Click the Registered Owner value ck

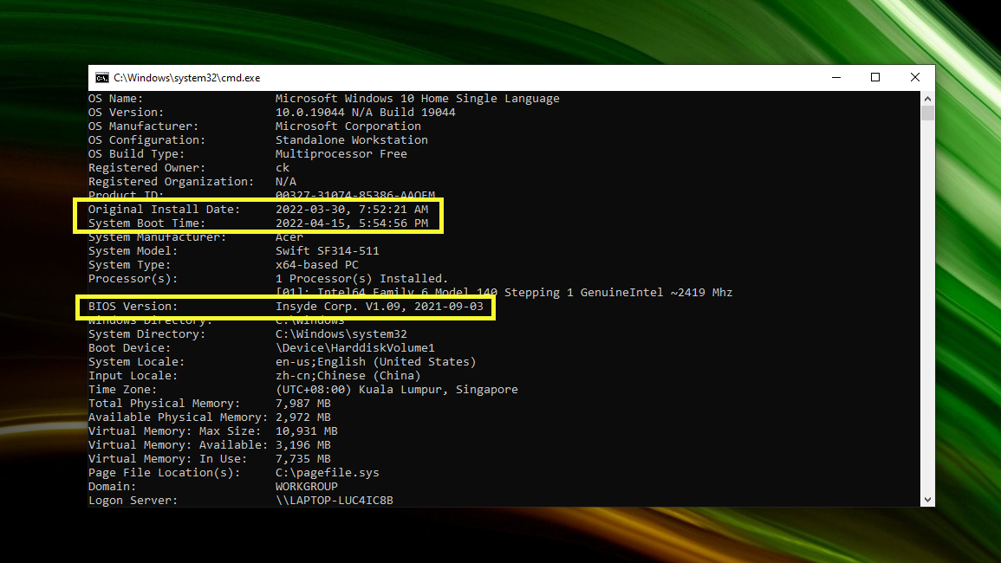tap(283, 168)
